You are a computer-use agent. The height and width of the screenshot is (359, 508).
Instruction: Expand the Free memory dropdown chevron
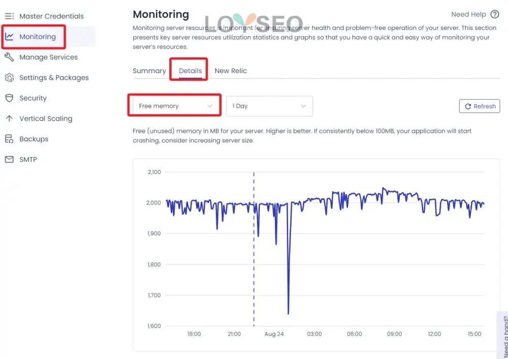click(x=210, y=106)
